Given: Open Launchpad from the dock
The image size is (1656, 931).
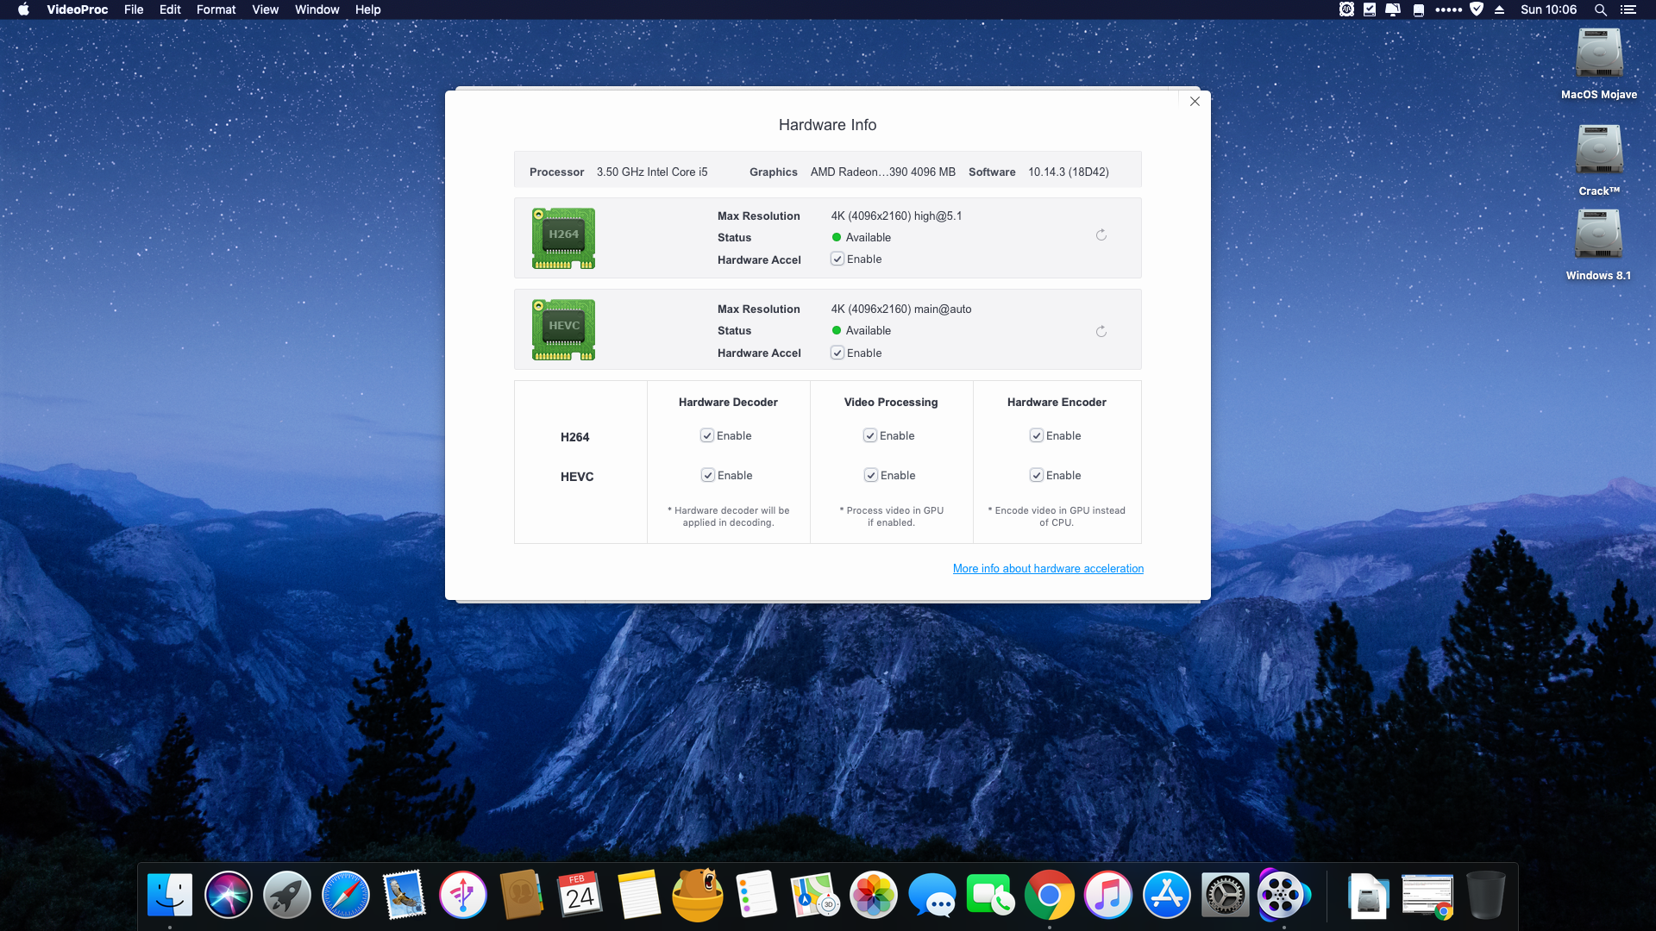Looking at the screenshot, I should (287, 896).
